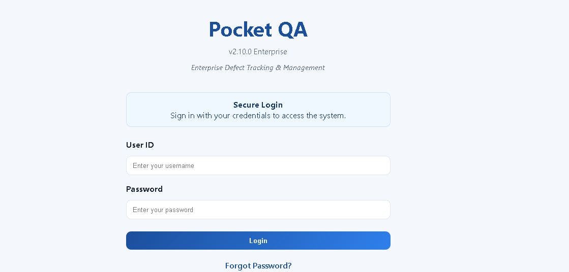Focus the User ID username input field

pos(258,165)
